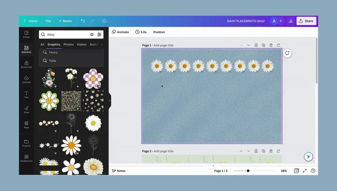This screenshot has height=191, width=337.
Task: Click Page 1 add page title
Action: [x=163, y=45]
